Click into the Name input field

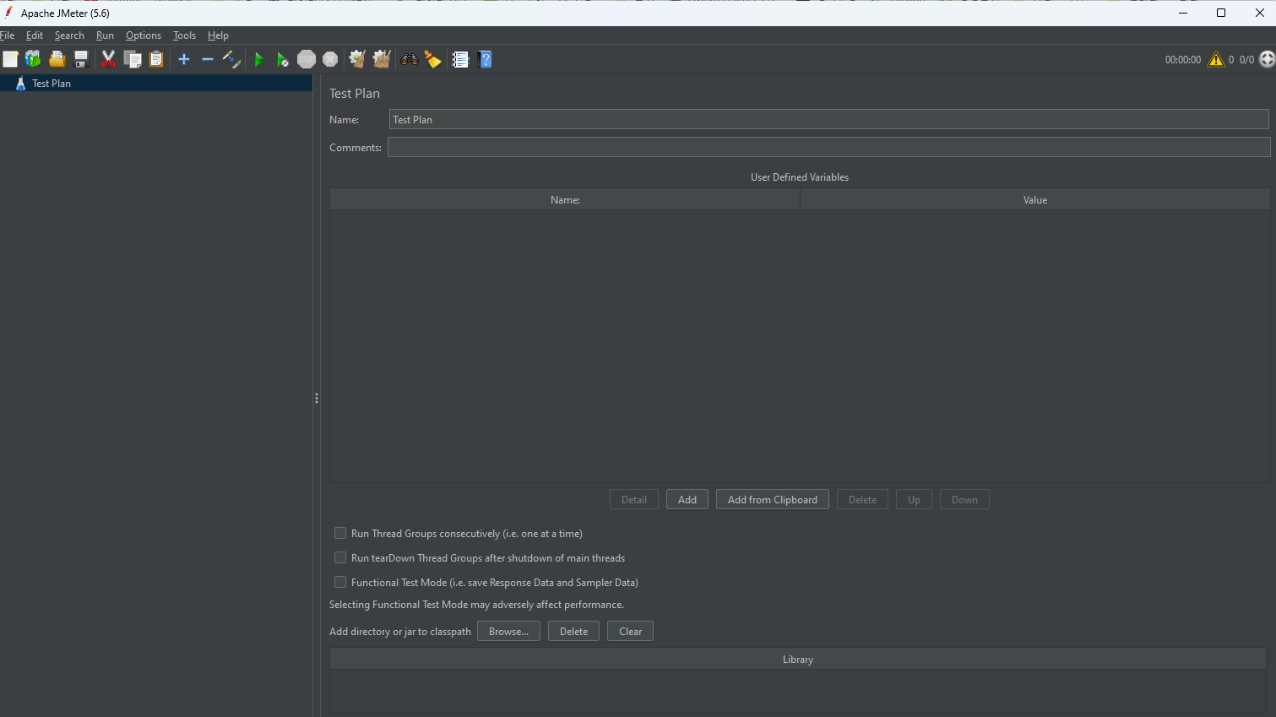coord(828,119)
